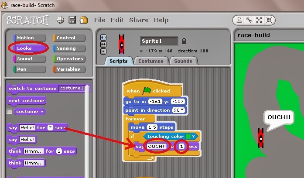Save project with floppy disk icon

coord(72,20)
